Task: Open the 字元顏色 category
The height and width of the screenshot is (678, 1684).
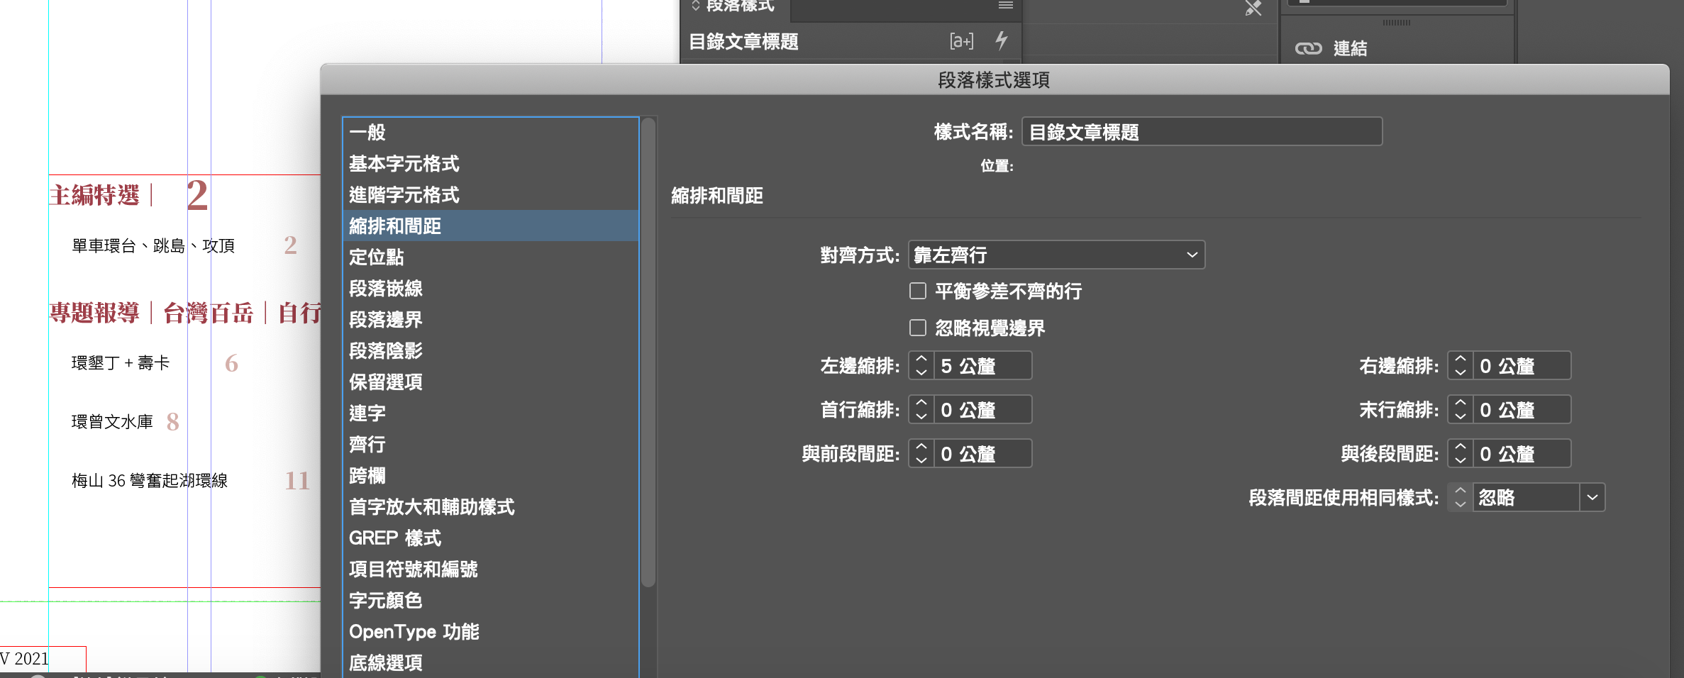Action: click(385, 601)
